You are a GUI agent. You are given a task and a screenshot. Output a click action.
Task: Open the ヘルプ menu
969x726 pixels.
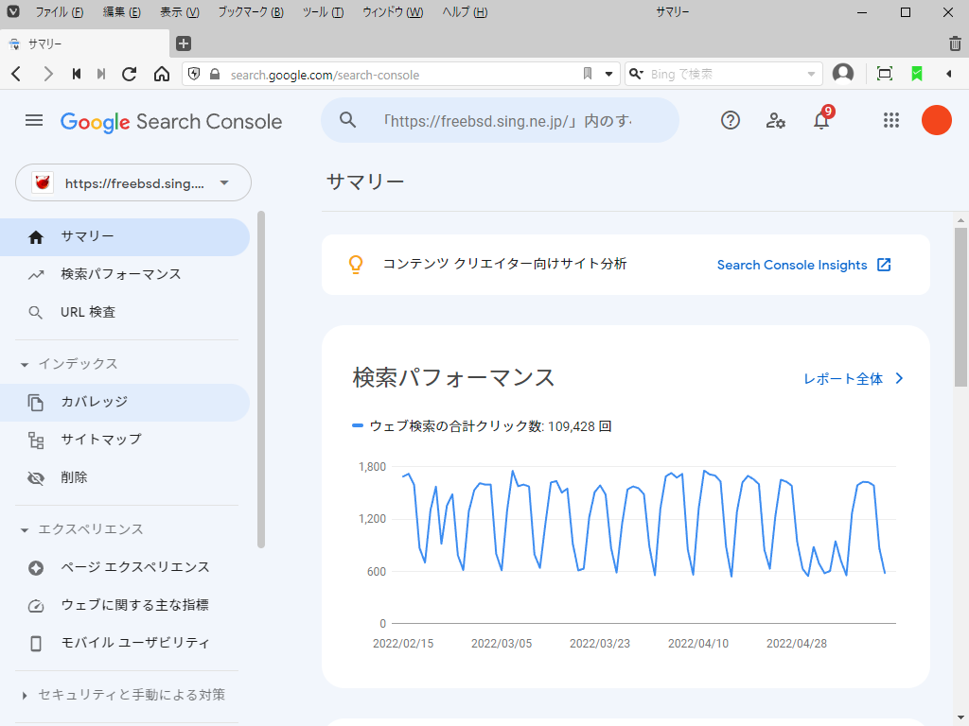465,12
